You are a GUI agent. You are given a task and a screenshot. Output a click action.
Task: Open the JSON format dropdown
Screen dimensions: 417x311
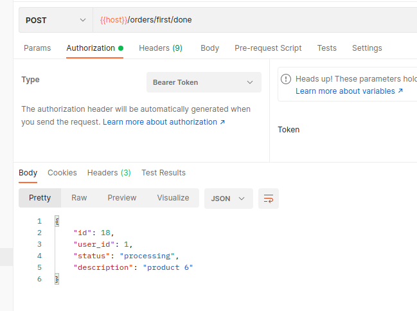click(x=229, y=199)
